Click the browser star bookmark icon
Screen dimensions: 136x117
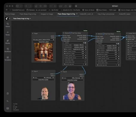point(41,6)
